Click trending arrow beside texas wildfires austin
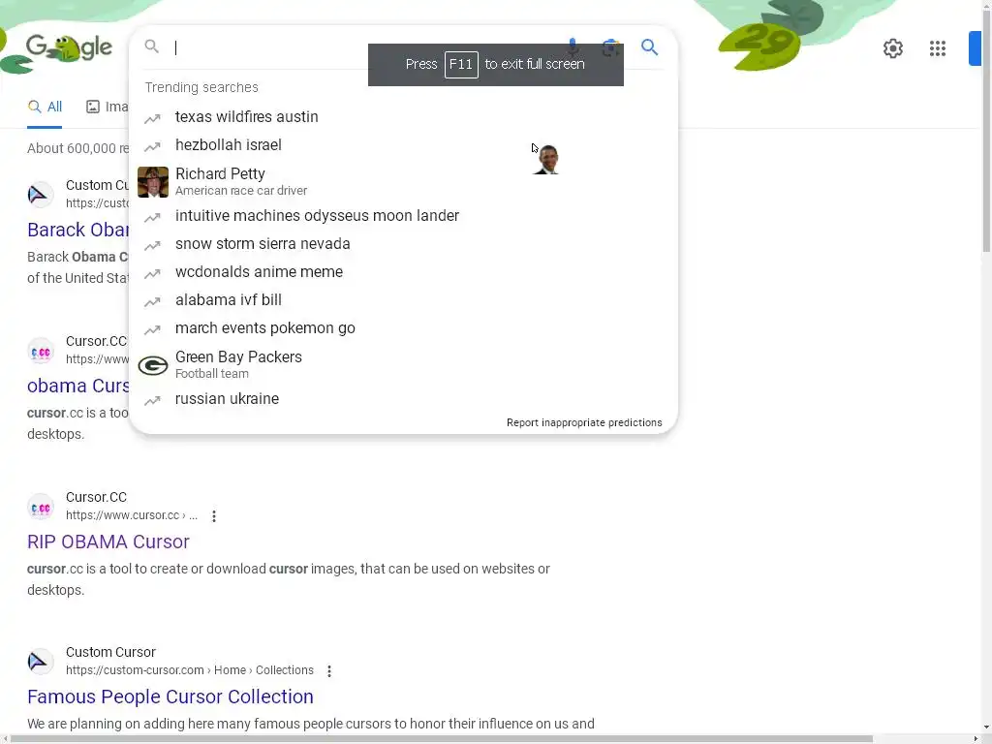This screenshot has height=744, width=992. 152,118
